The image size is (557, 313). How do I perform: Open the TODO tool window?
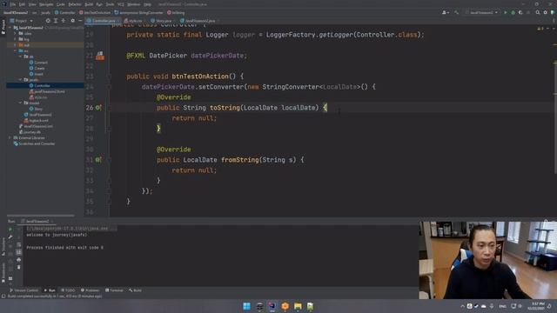point(68,290)
